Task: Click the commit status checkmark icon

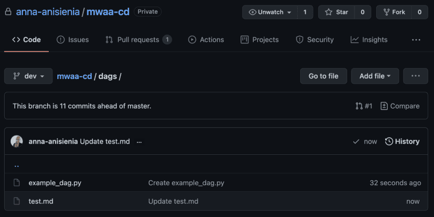Action: point(356,142)
